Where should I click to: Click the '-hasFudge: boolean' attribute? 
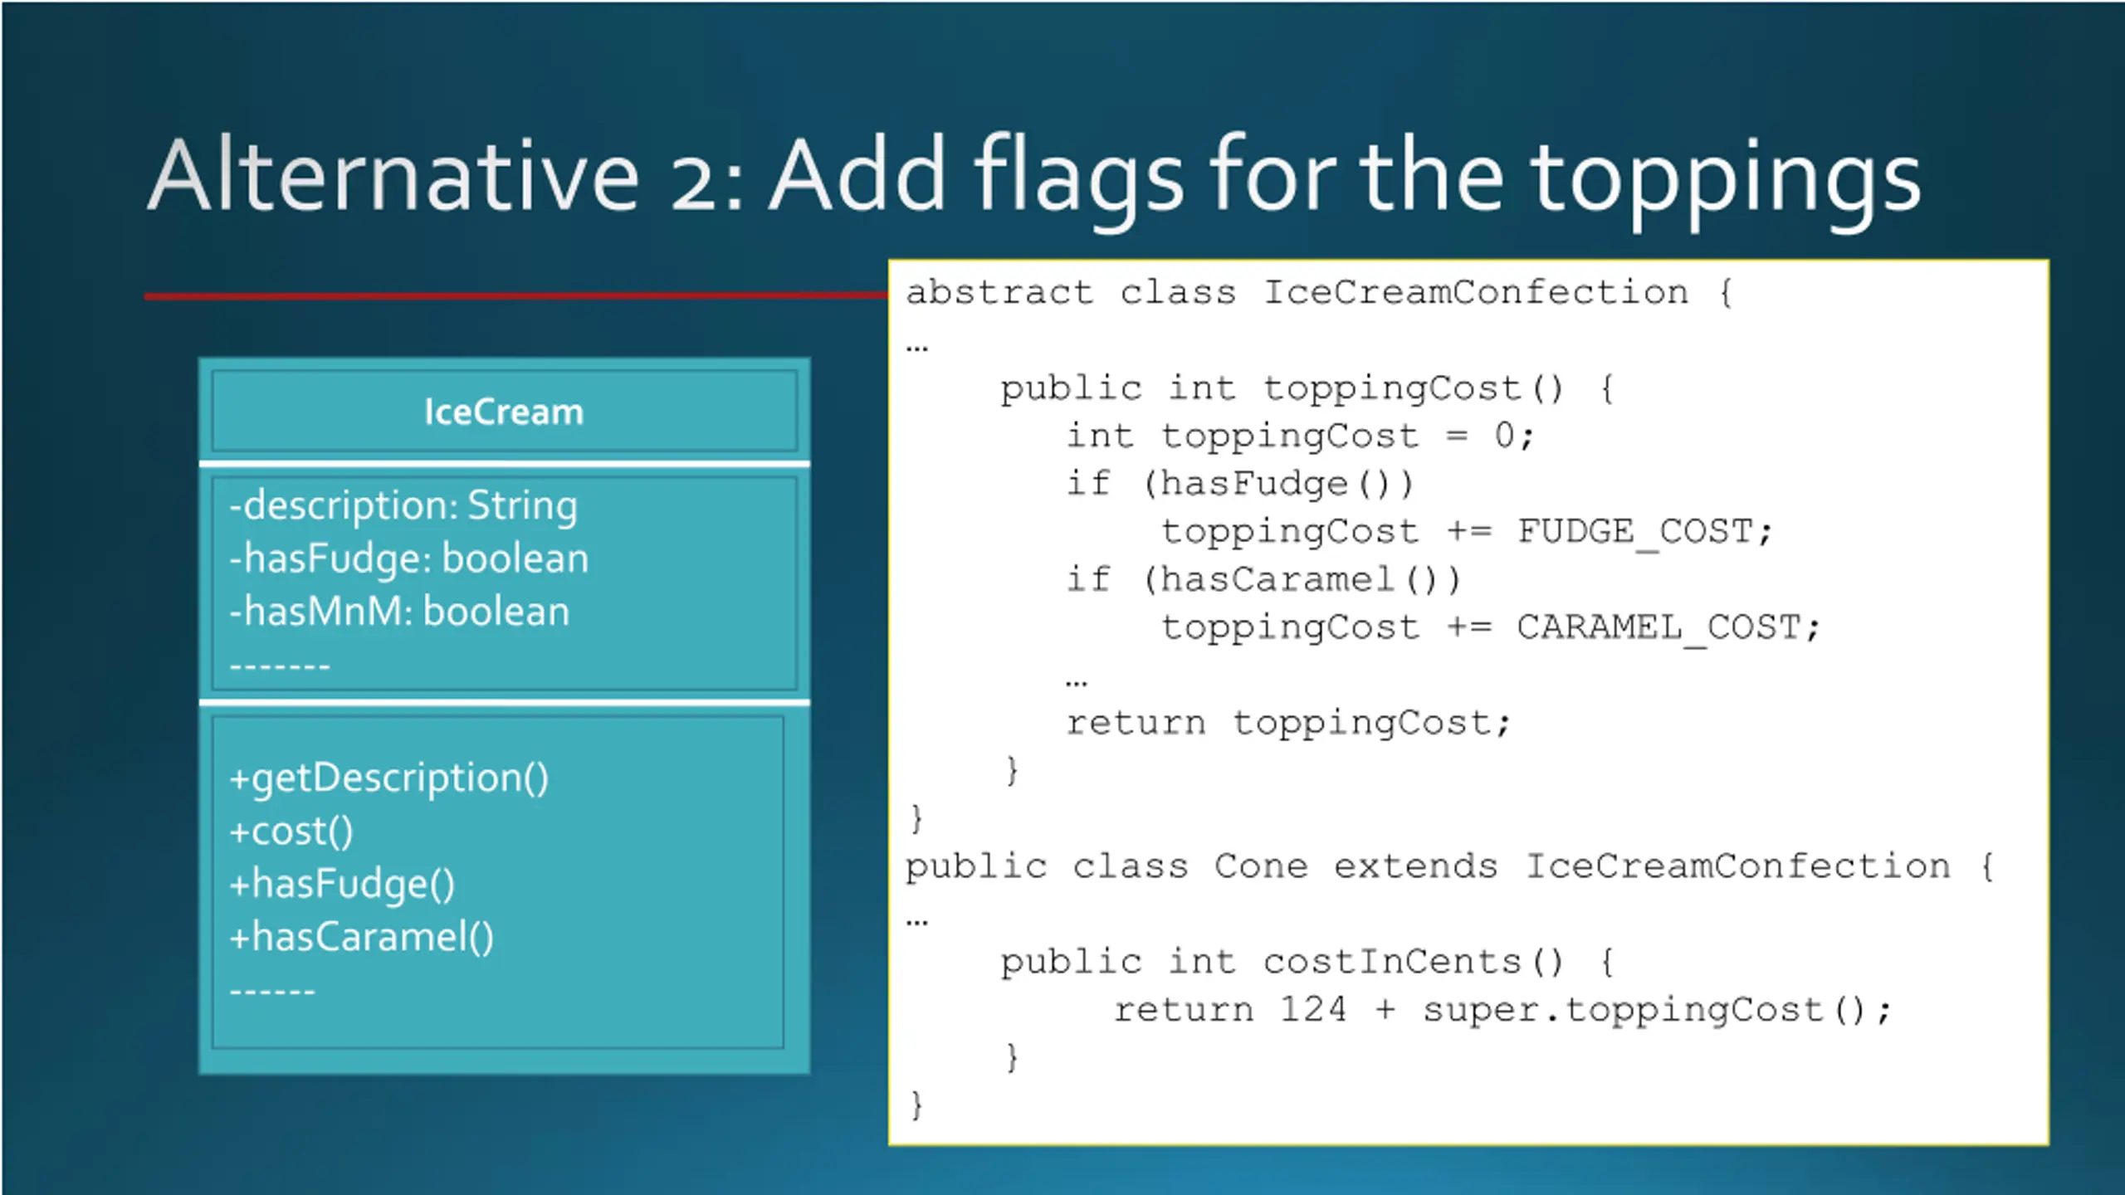(408, 558)
